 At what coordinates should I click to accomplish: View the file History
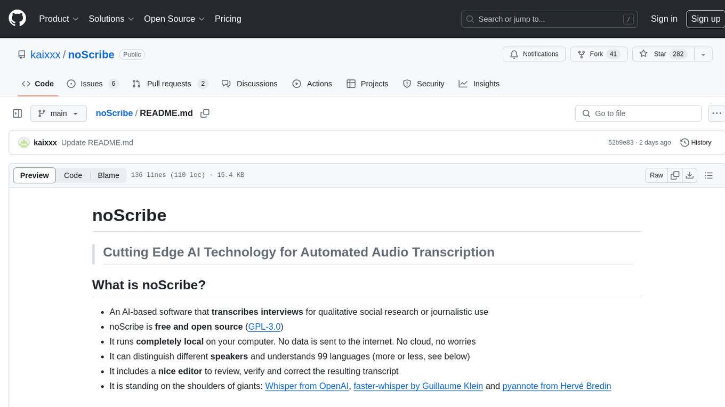point(696,143)
